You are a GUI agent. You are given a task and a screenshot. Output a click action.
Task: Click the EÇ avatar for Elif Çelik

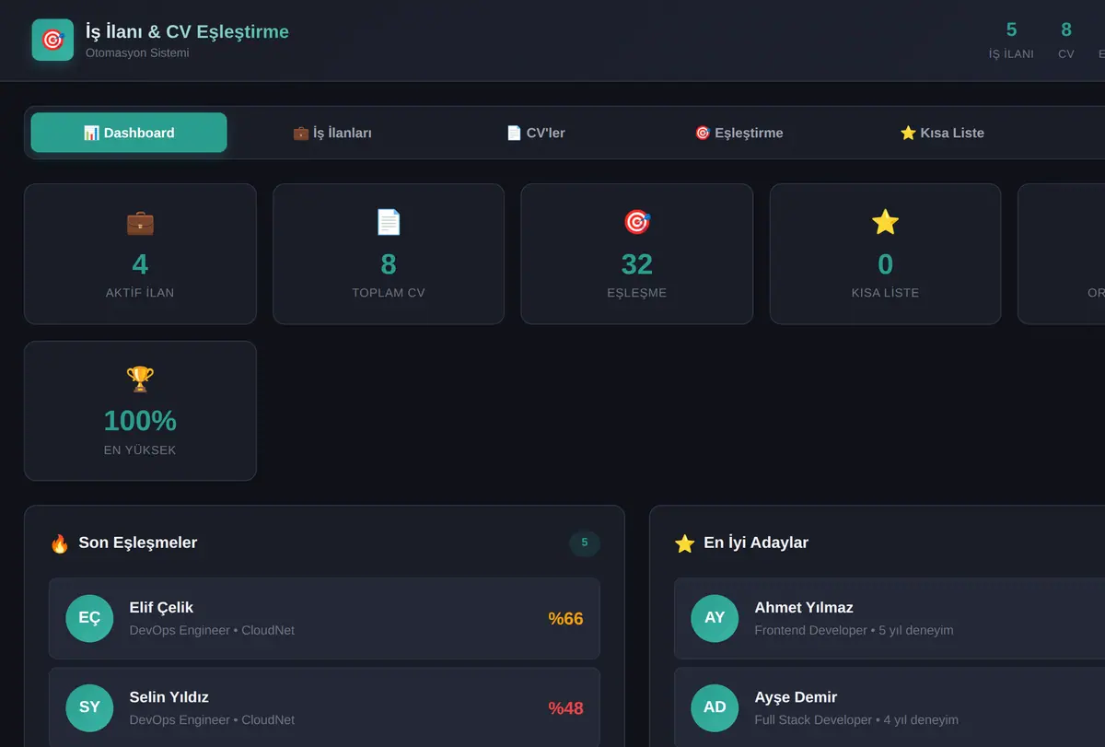coord(89,618)
